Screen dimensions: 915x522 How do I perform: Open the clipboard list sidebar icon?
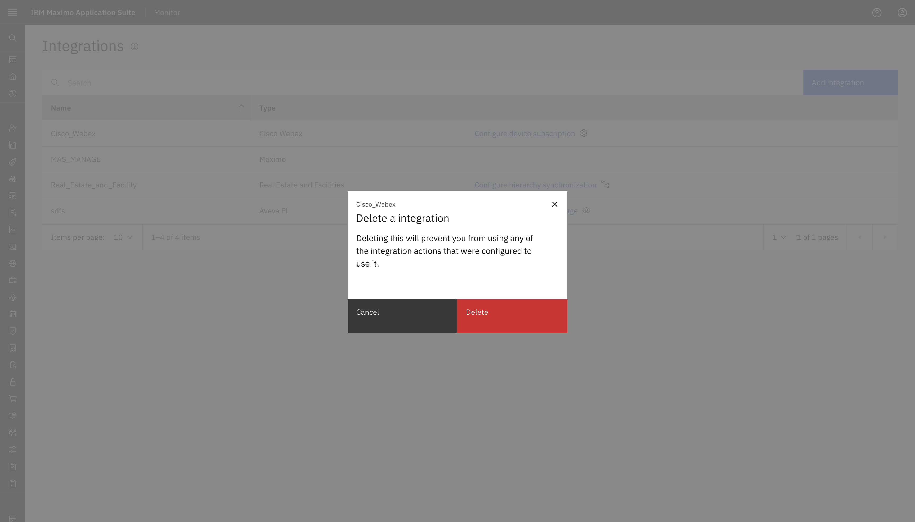tap(12, 483)
